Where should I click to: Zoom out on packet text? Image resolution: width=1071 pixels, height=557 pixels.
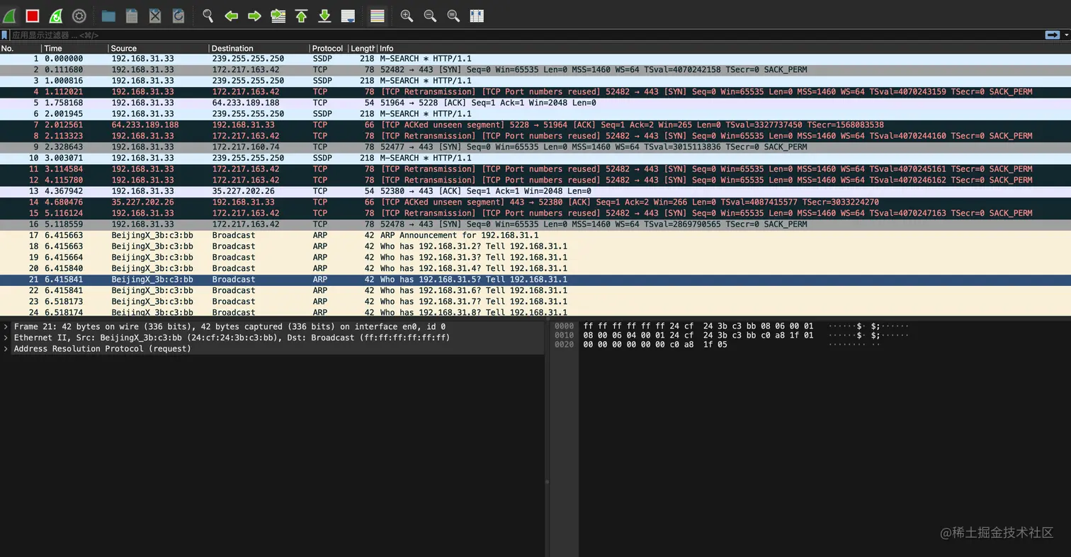click(430, 16)
